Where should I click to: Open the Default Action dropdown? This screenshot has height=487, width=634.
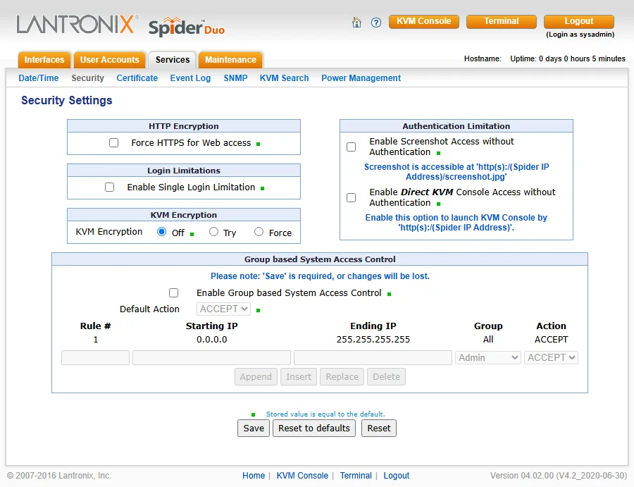coord(223,309)
